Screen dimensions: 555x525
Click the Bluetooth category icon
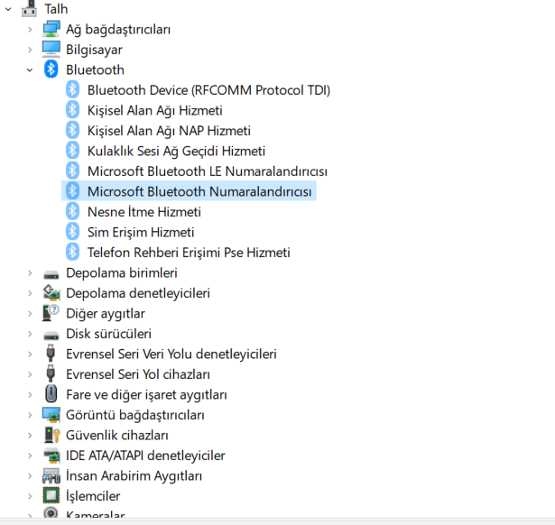pos(51,69)
